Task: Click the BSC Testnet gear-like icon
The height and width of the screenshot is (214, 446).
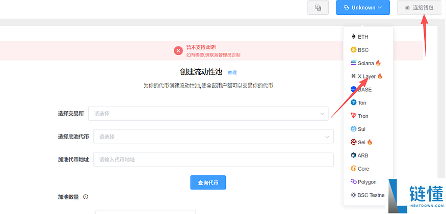Action: coord(354,195)
